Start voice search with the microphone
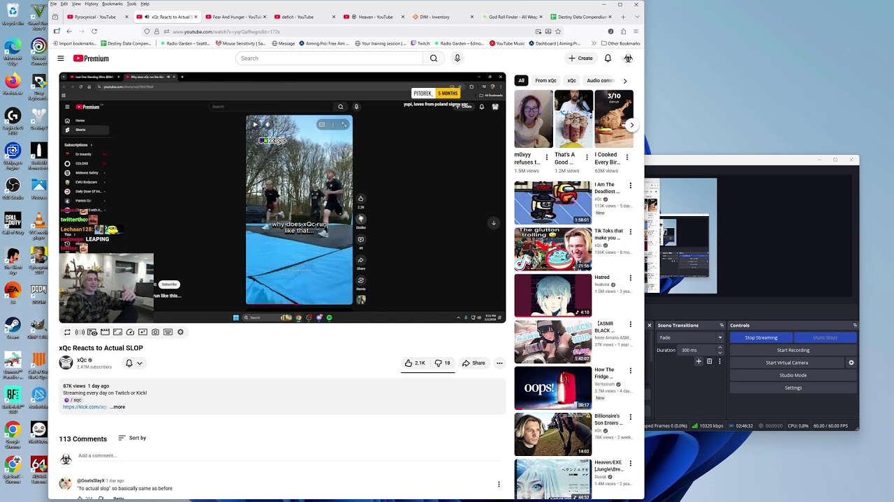The height and width of the screenshot is (502, 894). coord(457,59)
